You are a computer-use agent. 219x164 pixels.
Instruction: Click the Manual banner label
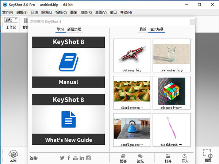pyautogui.click(x=69, y=82)
